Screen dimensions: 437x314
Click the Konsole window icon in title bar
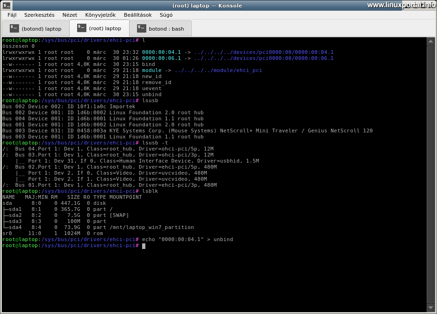7,6
